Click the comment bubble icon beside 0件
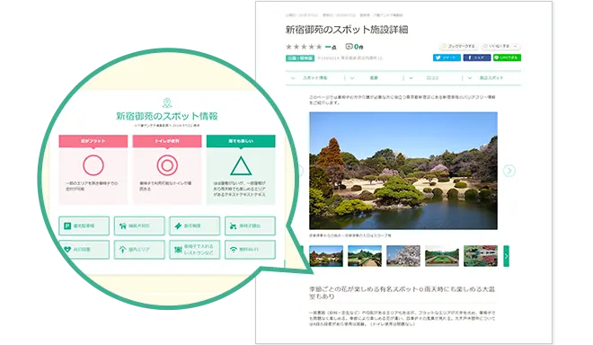The image size is (593, 345). coord(349,47)
